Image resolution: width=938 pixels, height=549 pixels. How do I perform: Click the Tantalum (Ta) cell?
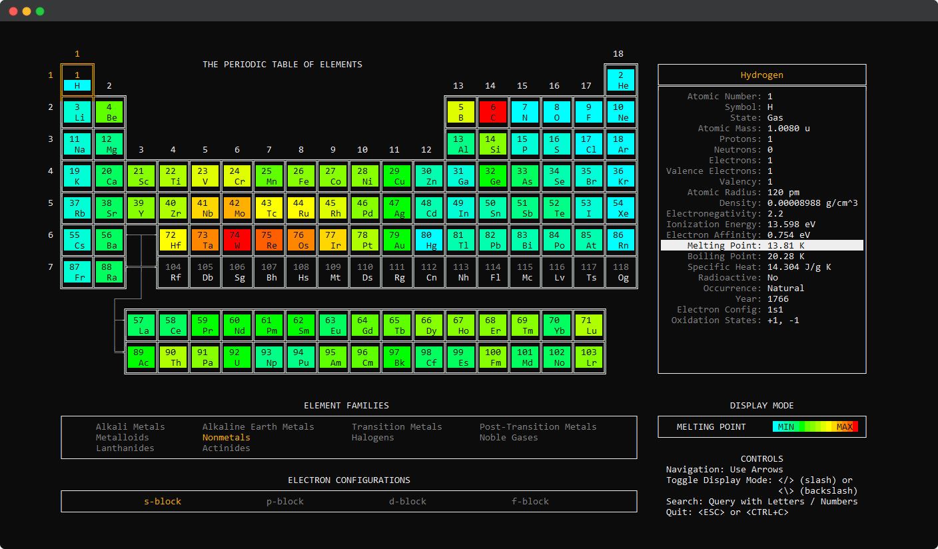point(205,240)
